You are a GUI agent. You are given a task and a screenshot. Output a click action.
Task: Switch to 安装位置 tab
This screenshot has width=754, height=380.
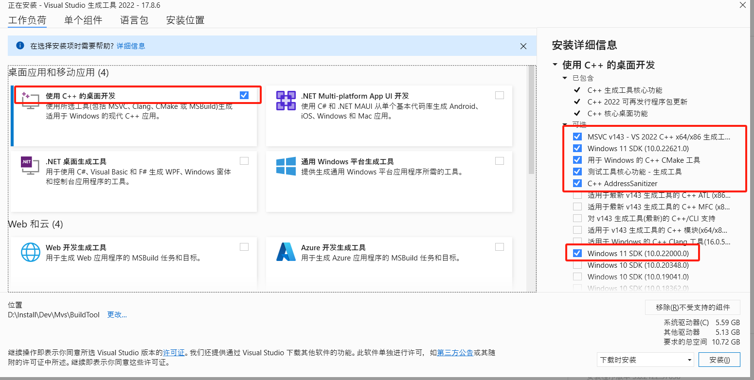[185, 20]
